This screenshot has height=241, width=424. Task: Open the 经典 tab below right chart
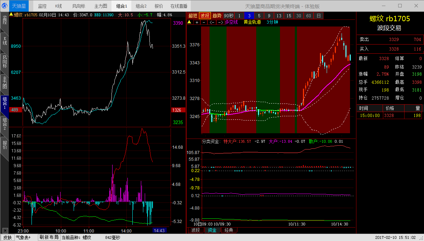click(229, 230)
